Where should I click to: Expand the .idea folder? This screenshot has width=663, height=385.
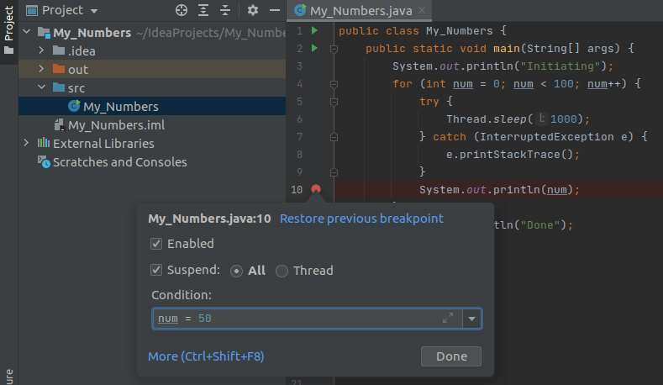[42, 51]
